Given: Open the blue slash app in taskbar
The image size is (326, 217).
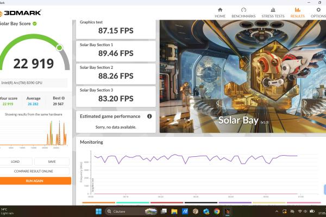Looking at the screenshot, I should 185,212.
